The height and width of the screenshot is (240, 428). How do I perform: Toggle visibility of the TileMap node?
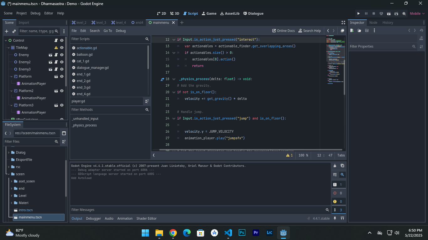coord(62,48)
